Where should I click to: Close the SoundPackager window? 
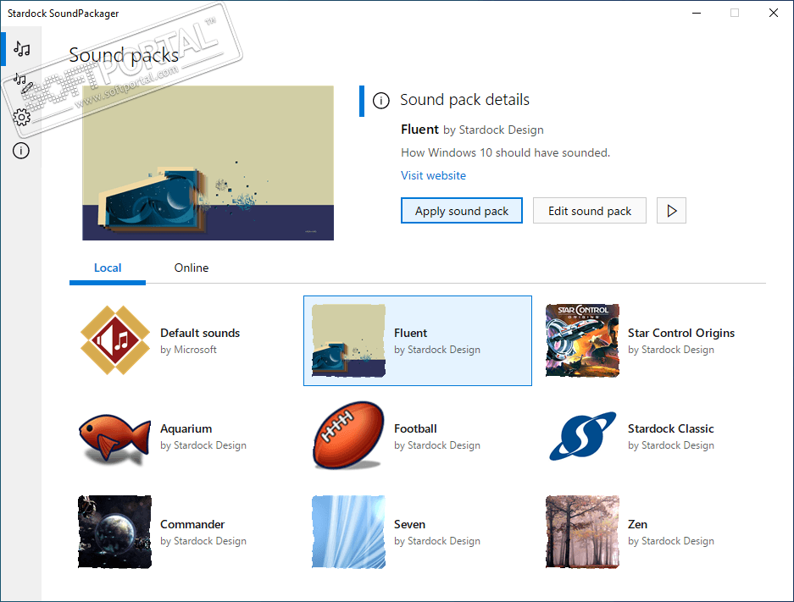click(x=773, y=14)
